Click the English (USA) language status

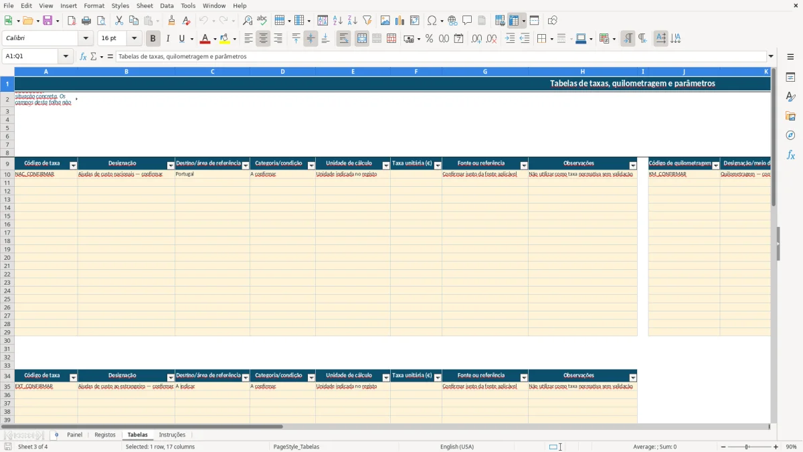tap(457, 447)
